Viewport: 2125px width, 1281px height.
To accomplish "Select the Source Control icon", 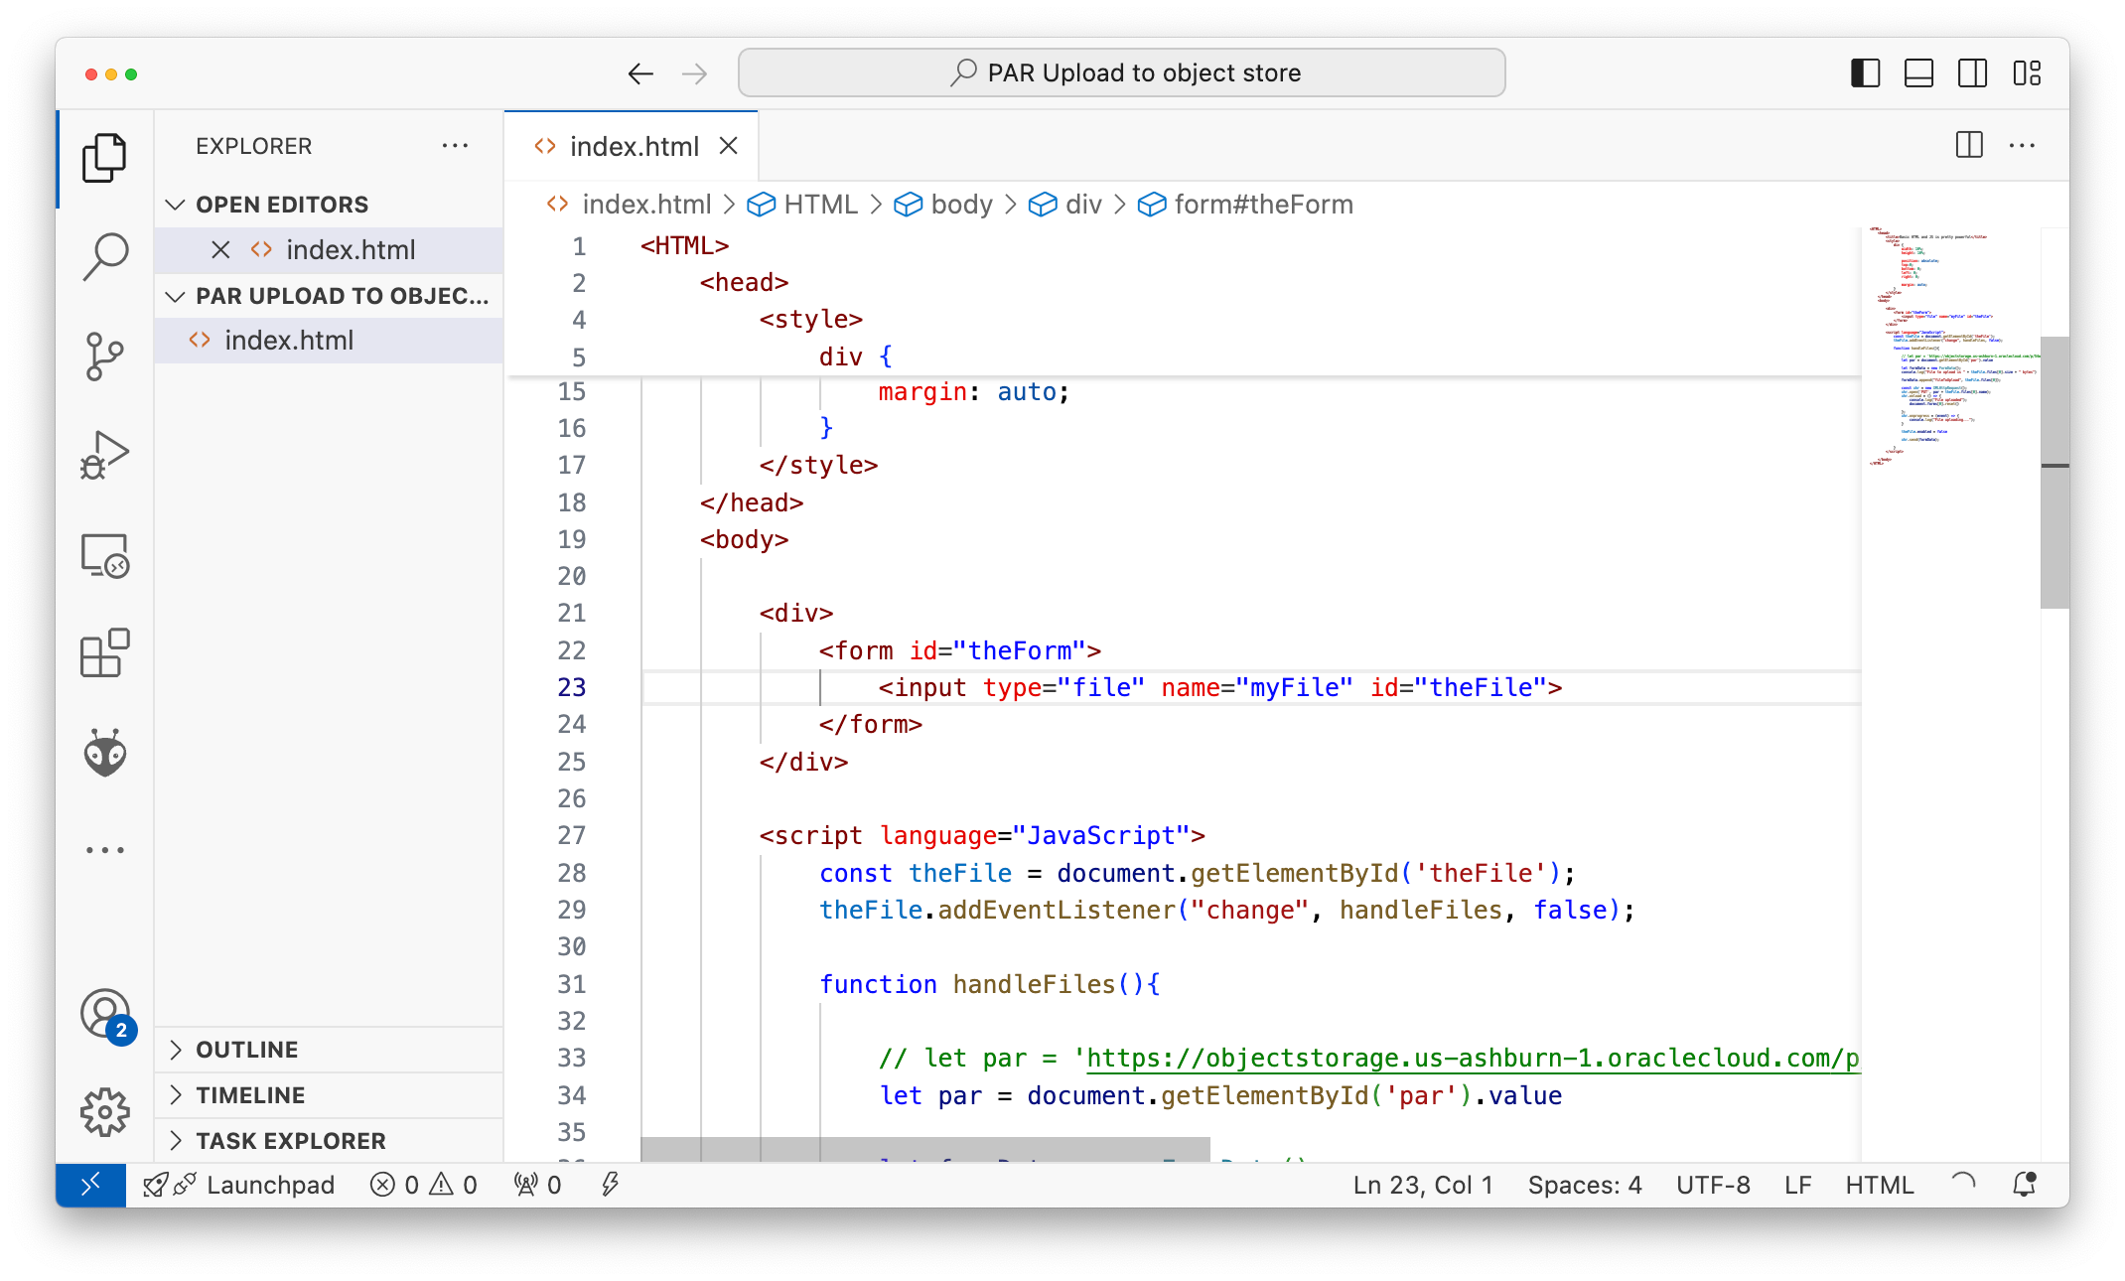I will tap(104, 356).
